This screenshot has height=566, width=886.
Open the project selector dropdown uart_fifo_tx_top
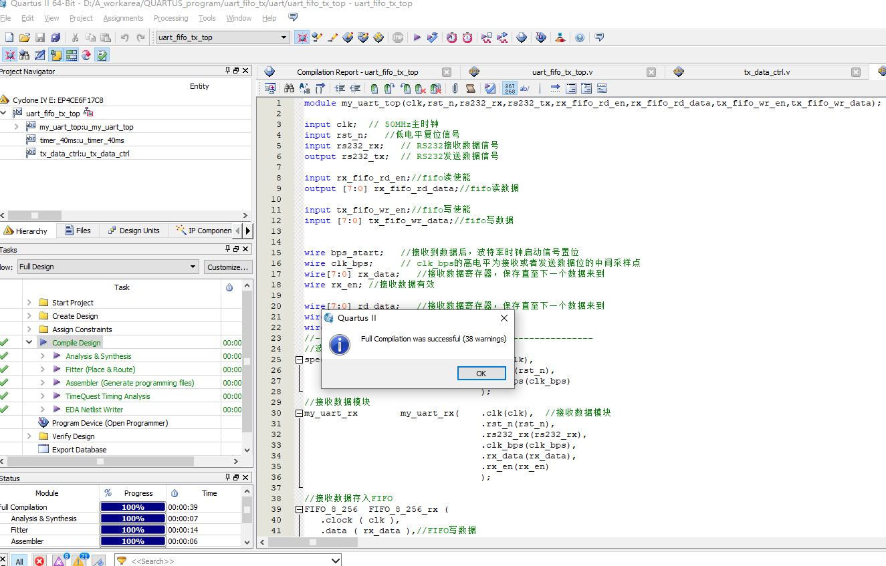pyautogui.click(x=223, y=37)
